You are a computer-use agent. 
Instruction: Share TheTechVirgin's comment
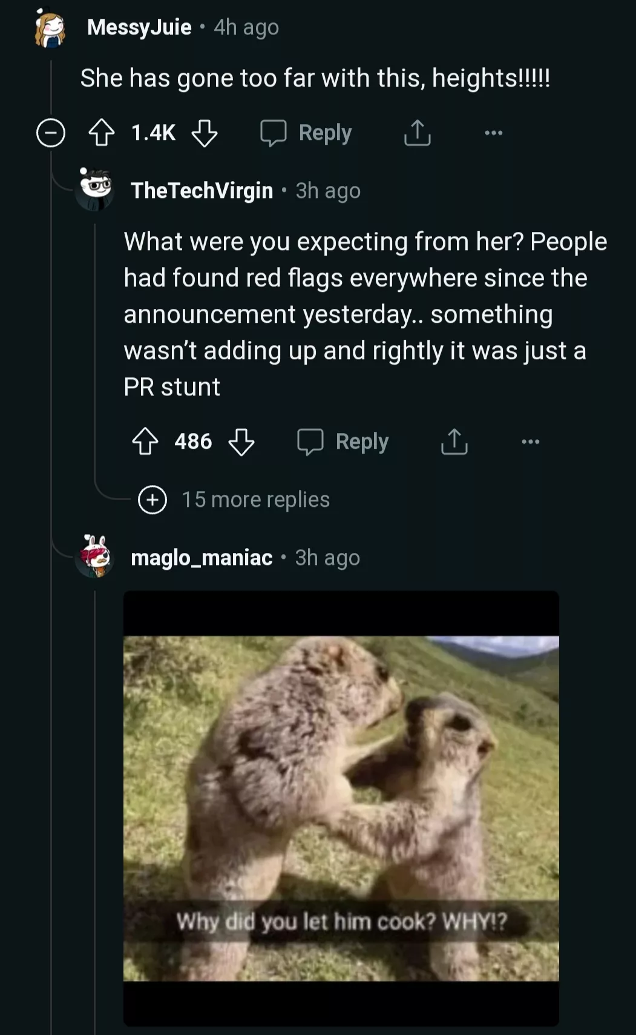(x=454, y=441)
